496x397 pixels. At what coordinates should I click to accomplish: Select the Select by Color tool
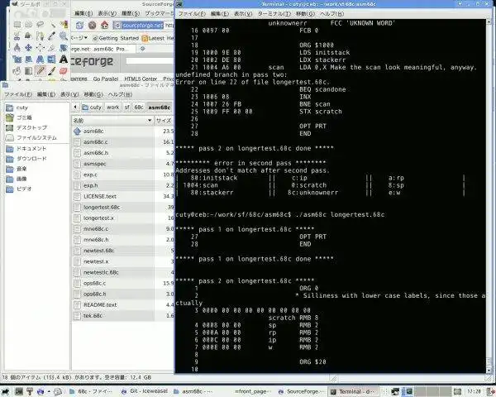(x=64, y=24)
